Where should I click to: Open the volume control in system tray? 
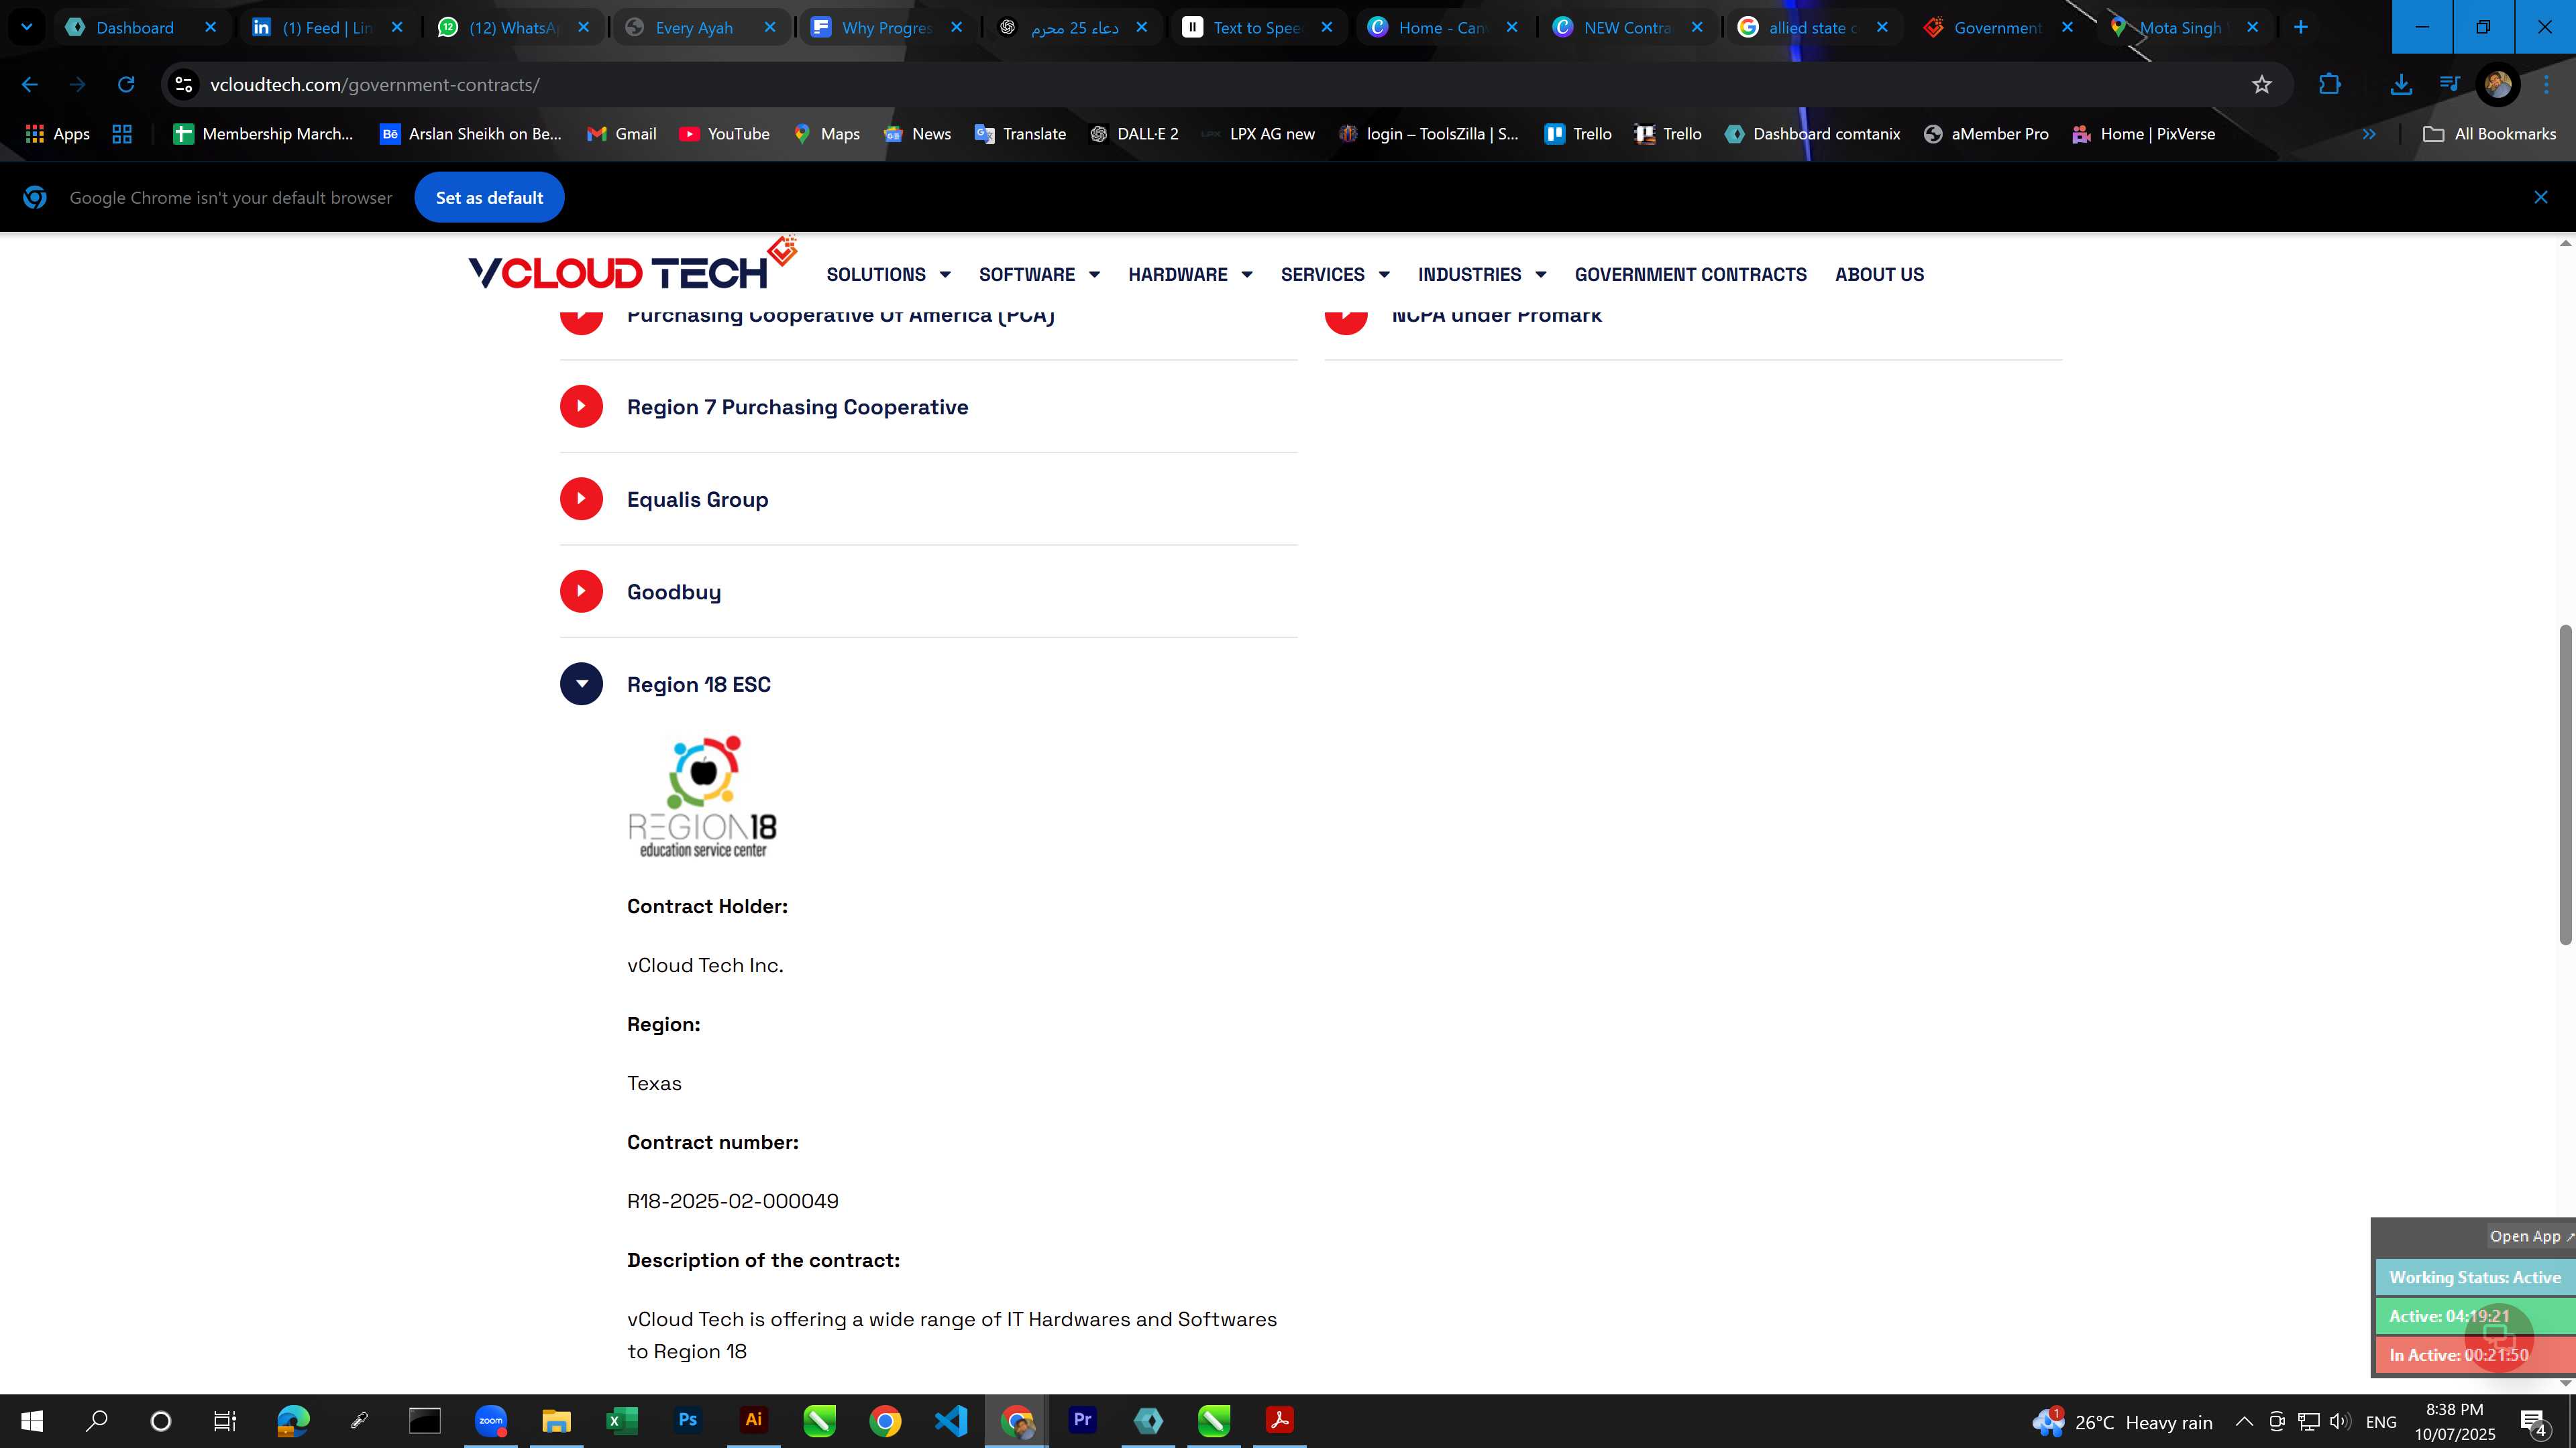coord(2340,1422)
